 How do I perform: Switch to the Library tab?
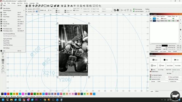point(157,91)
